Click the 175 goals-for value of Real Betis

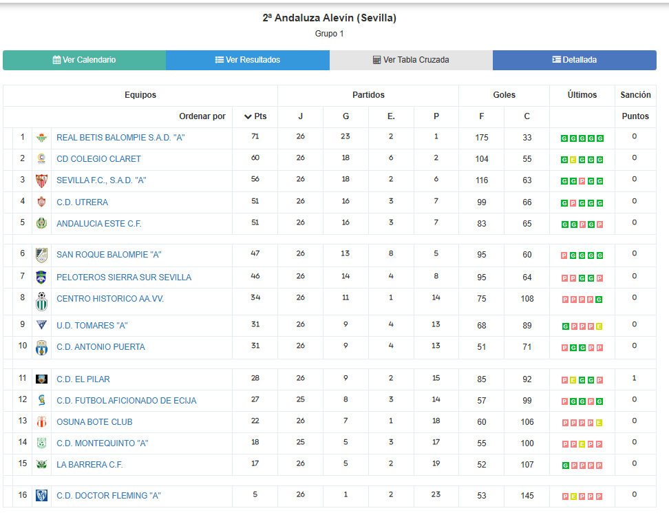point(482,138)
